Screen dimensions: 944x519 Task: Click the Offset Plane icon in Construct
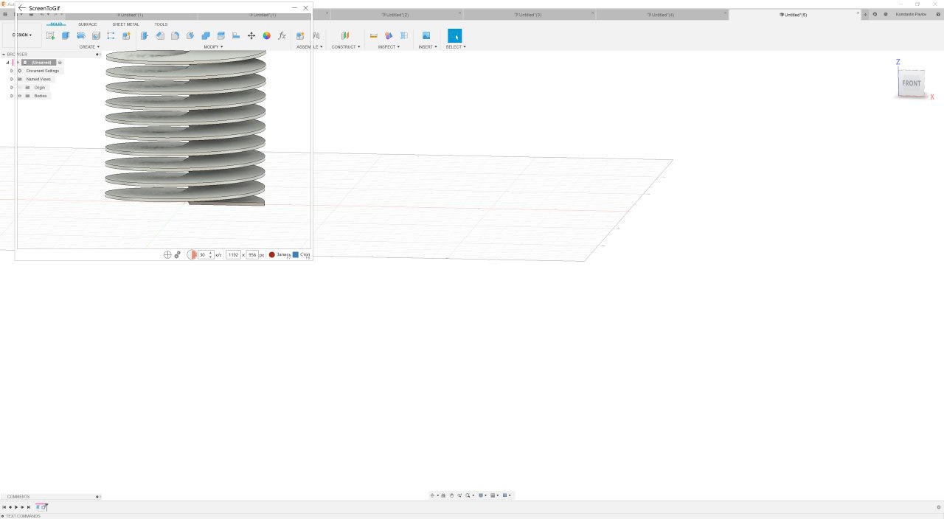coord(345,35)
